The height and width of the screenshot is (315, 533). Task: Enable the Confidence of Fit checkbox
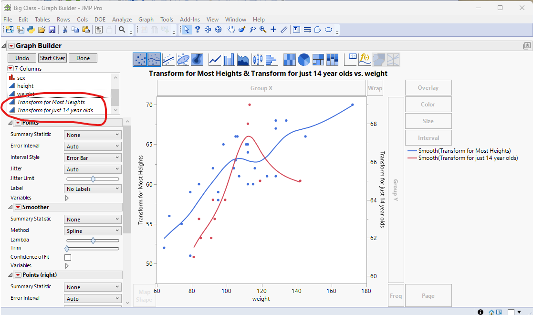[x=68, y=257]
